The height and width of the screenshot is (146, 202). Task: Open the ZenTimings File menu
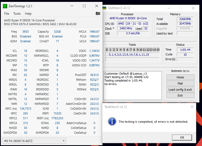point(7,14)
